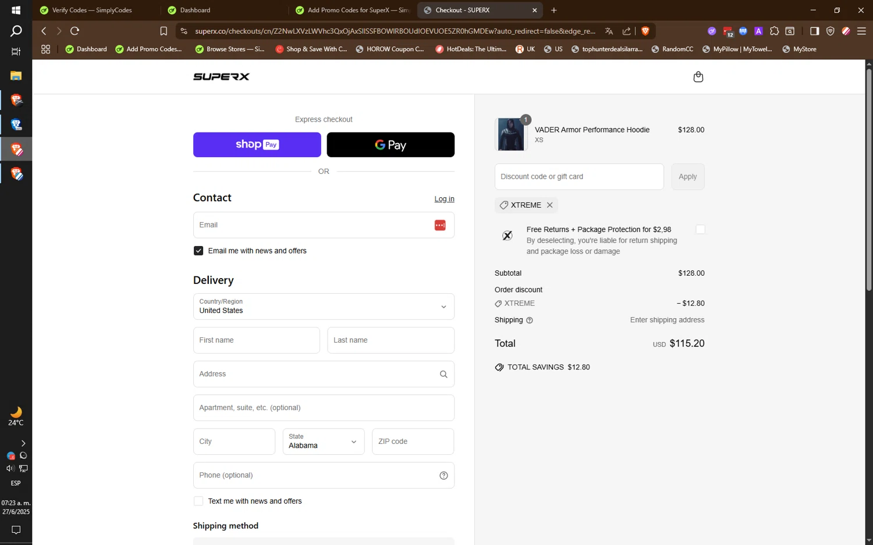Switch to the Dashboard browser tab
The width and height of the screenshot is (873, 545).
point(195,10)
